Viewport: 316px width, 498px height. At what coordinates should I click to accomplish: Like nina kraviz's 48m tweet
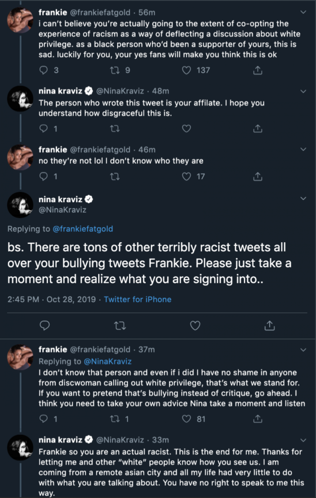(186, 128)
